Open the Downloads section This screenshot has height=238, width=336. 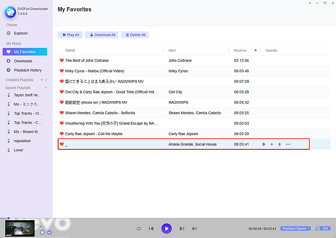click(x=23, y=61)
